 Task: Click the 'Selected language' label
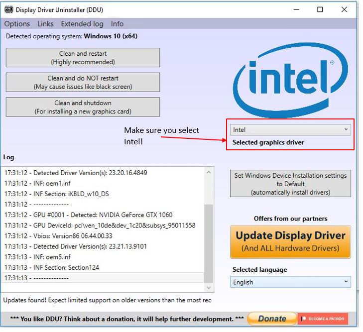click(x=259, y=270)
